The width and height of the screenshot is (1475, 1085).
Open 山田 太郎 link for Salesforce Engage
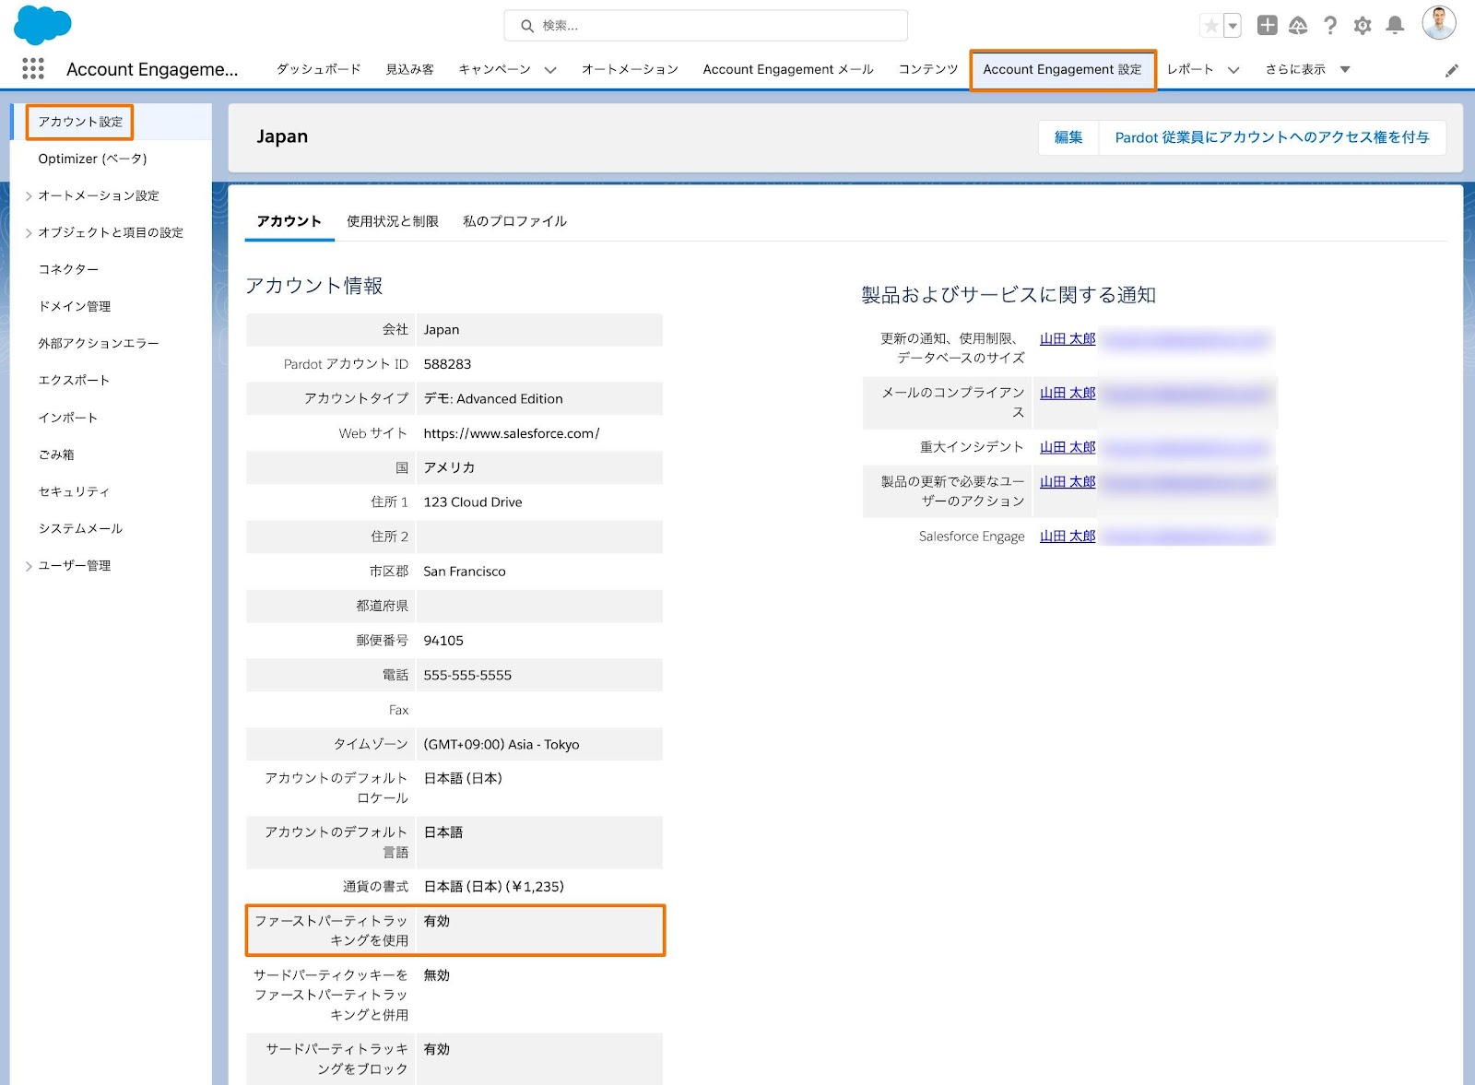[1068, 537]
